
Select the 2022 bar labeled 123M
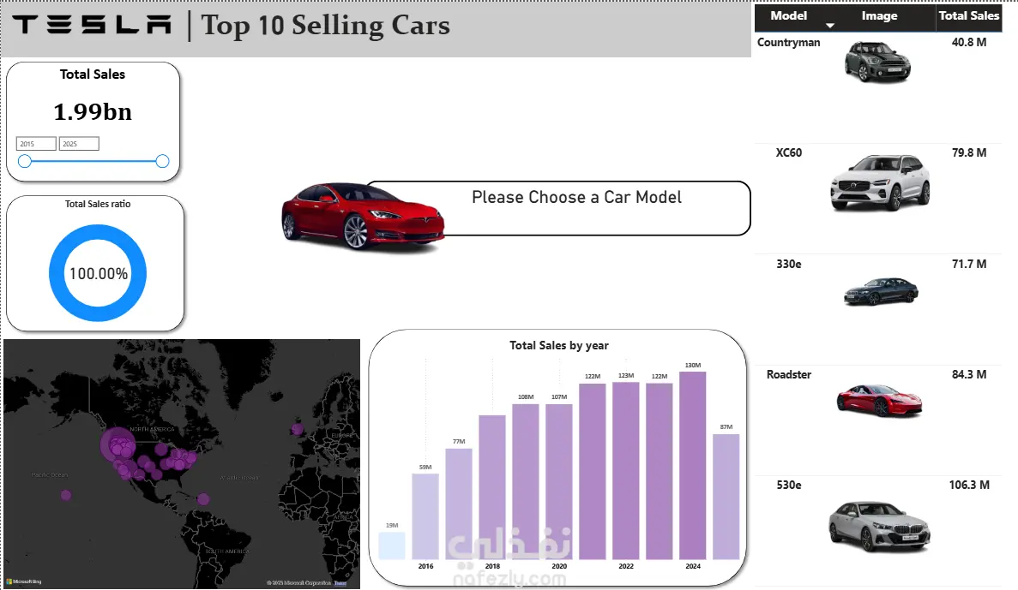(626, 471)
